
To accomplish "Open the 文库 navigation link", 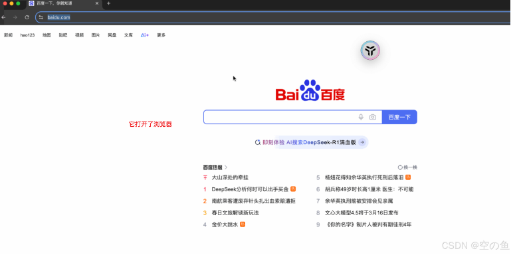I will point(128,35).
